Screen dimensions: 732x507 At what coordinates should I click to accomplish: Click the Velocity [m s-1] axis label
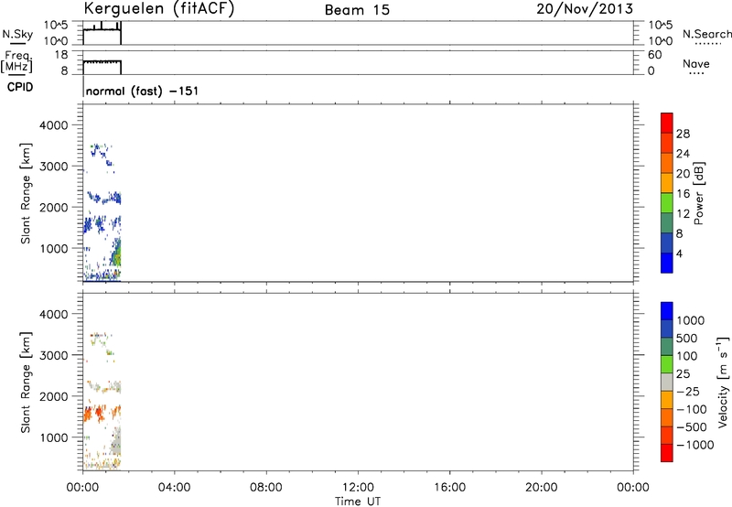coord(723,382)
